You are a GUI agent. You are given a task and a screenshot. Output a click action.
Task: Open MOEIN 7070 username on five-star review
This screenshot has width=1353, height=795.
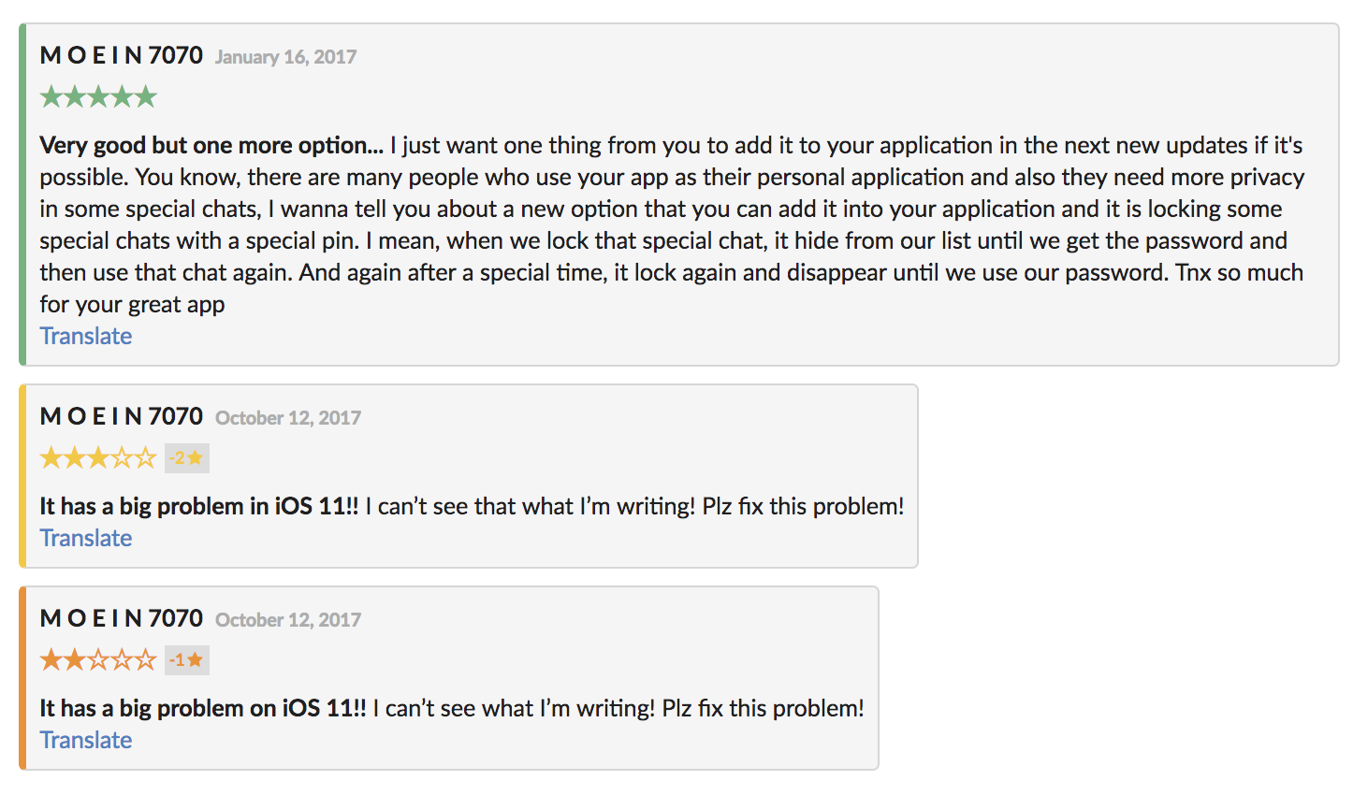pyautogui.click(x=122, y=55)
